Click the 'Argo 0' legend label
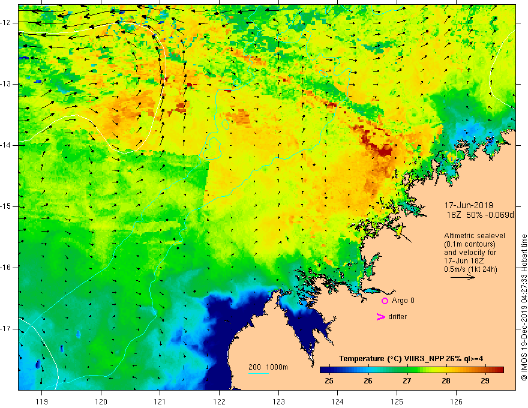 click(403, 301)
